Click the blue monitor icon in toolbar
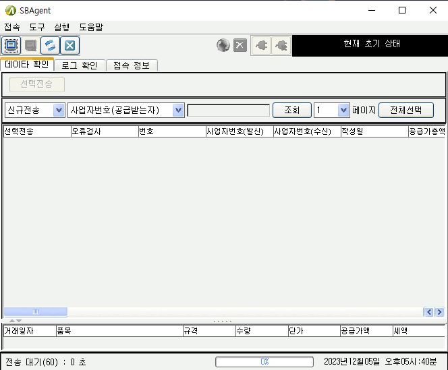Image resolution: width=448 pixels, height=370 pixels. [11, 45]
